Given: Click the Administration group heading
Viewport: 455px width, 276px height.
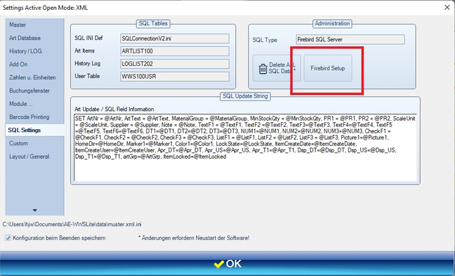Looking at the screenshot, I should point(332,23).
